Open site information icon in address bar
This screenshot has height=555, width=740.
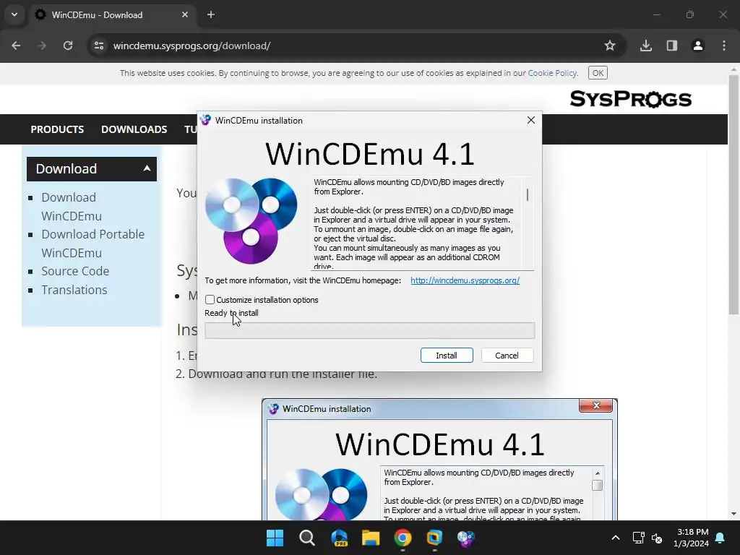pyautogui.click(x=99, y=46)
